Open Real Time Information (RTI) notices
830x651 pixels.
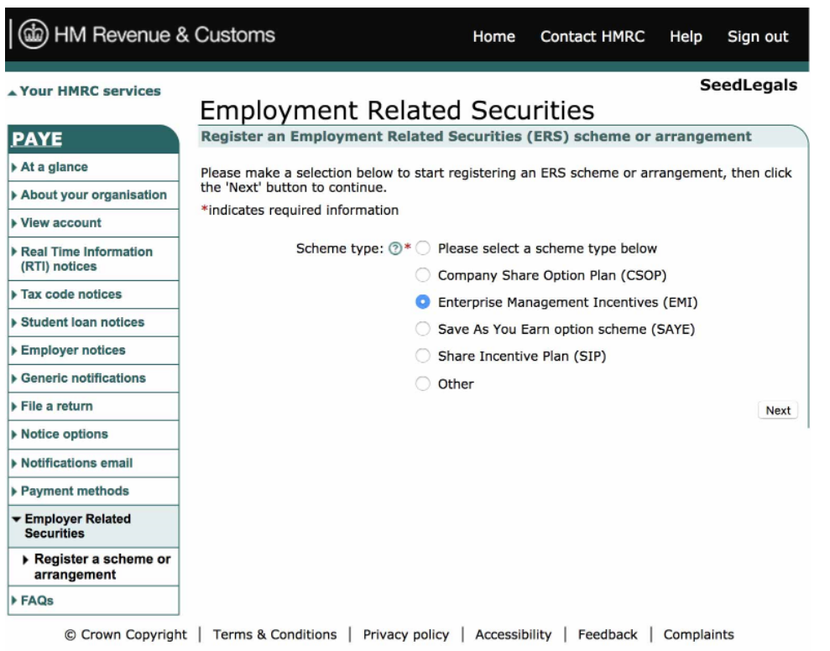click(x=86, y=259)
